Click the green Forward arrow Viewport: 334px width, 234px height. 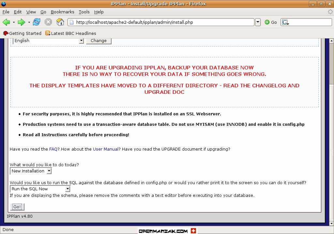coord(21,22)
